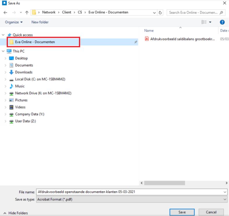Image resolution: width=229 pixels, height=216 pixels.
Task: Open the File name history dropdown
Action: point(225,192)
